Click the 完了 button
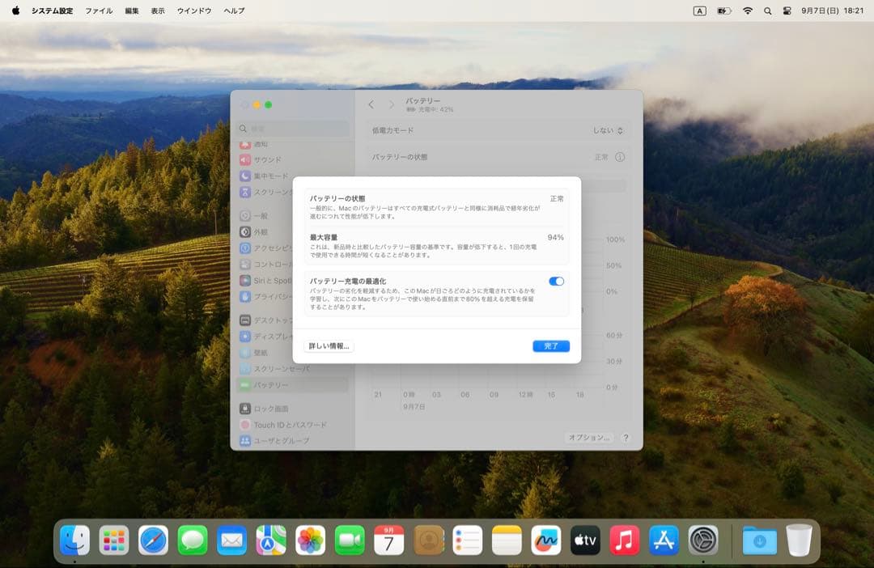The height and width of the screenshot is (568, 874). coord(551,345)
